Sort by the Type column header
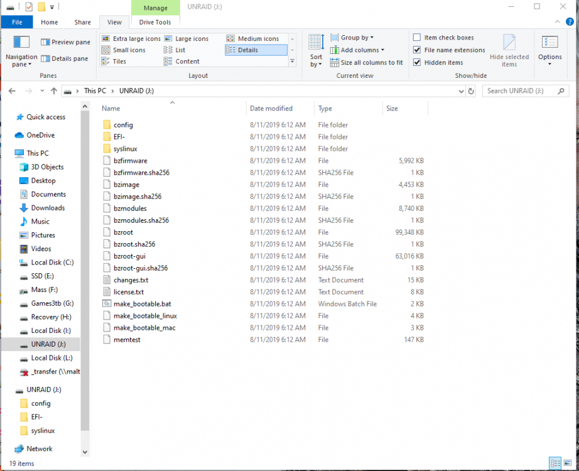579x471 pixels. tap(349, 108)
